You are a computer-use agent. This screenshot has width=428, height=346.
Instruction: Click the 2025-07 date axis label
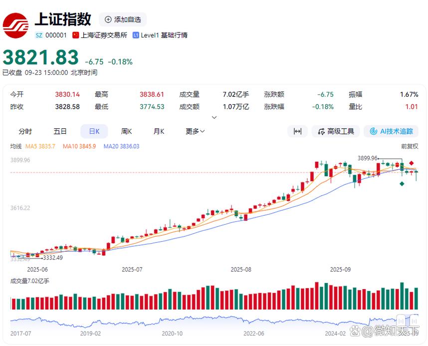(132, 270)
